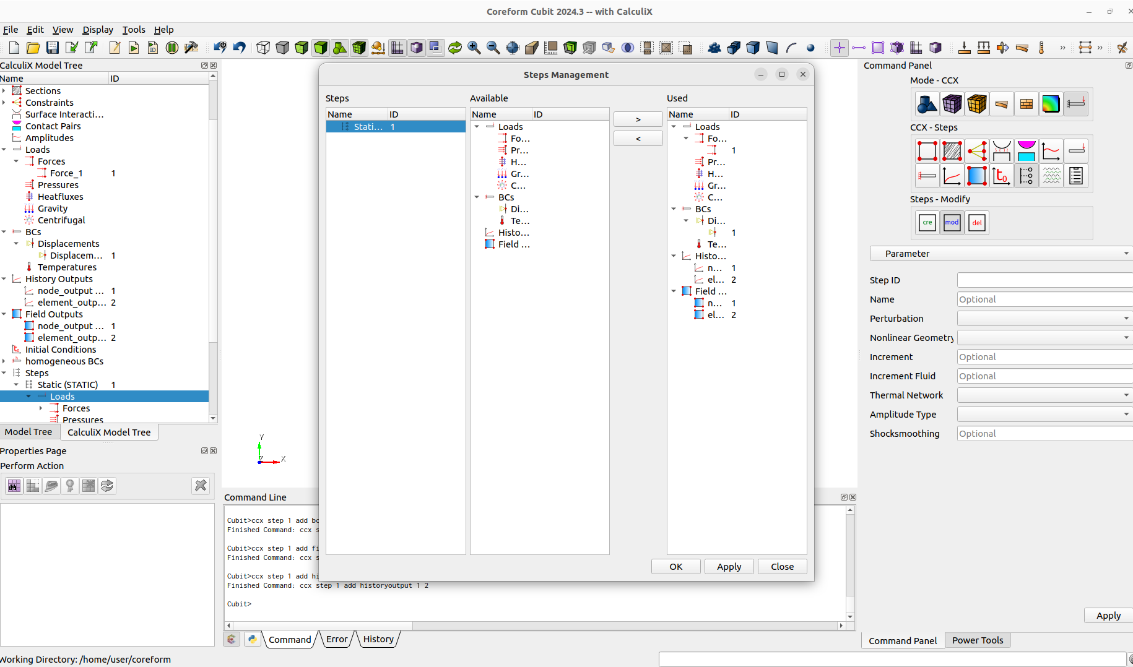Expand the Forces node under Steps Loads
1133x667 pixels.
click(41, 408)
